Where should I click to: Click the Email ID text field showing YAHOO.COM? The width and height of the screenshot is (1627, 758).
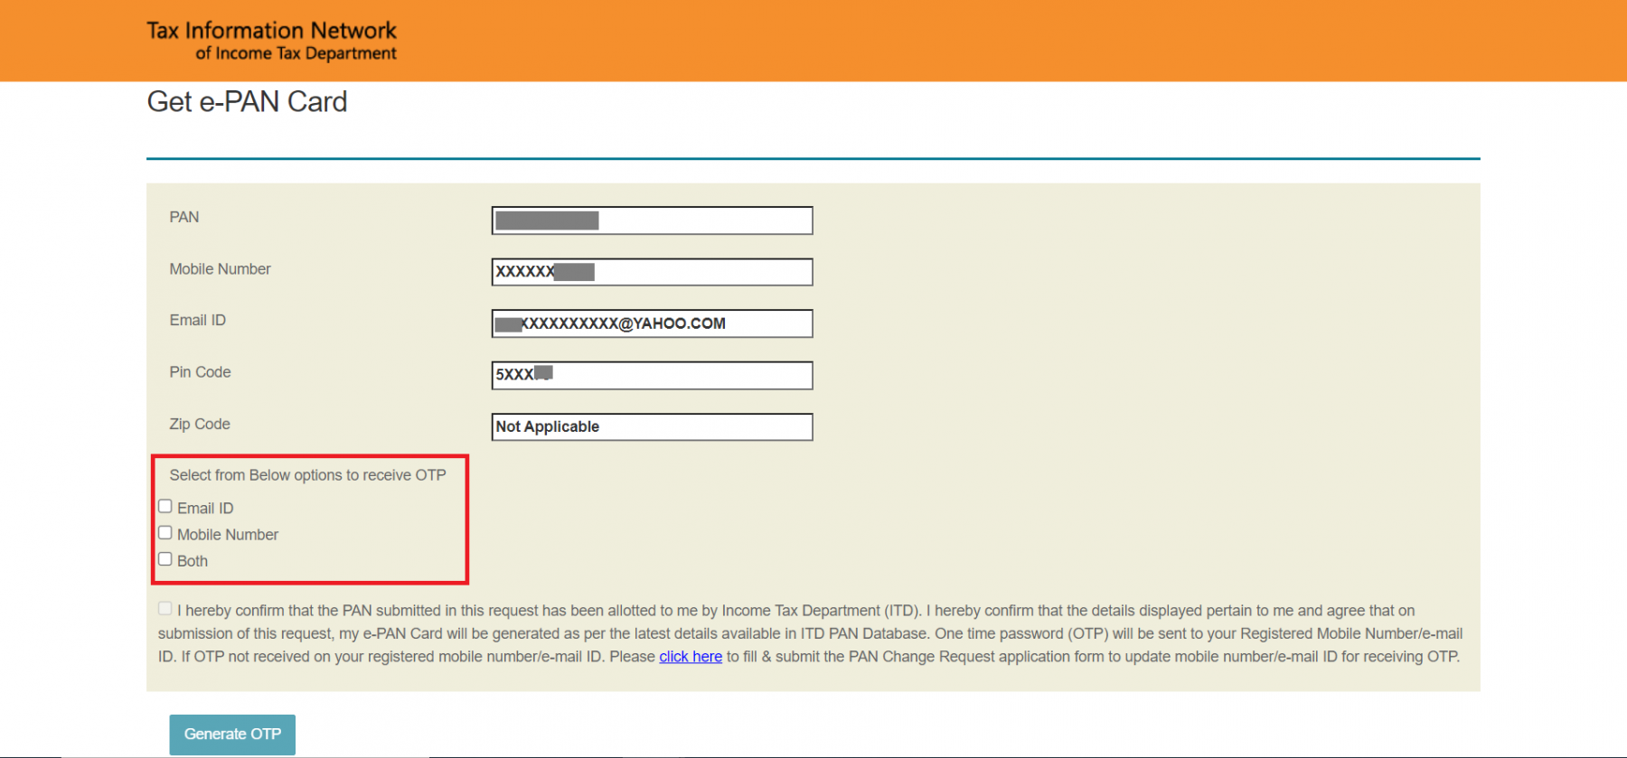651,323
